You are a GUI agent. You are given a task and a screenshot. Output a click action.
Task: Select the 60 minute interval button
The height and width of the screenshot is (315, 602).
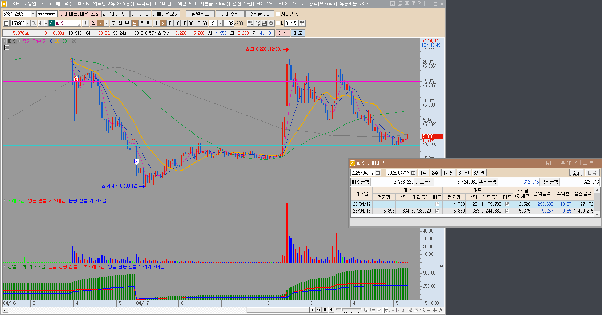[x=205, y=23]
